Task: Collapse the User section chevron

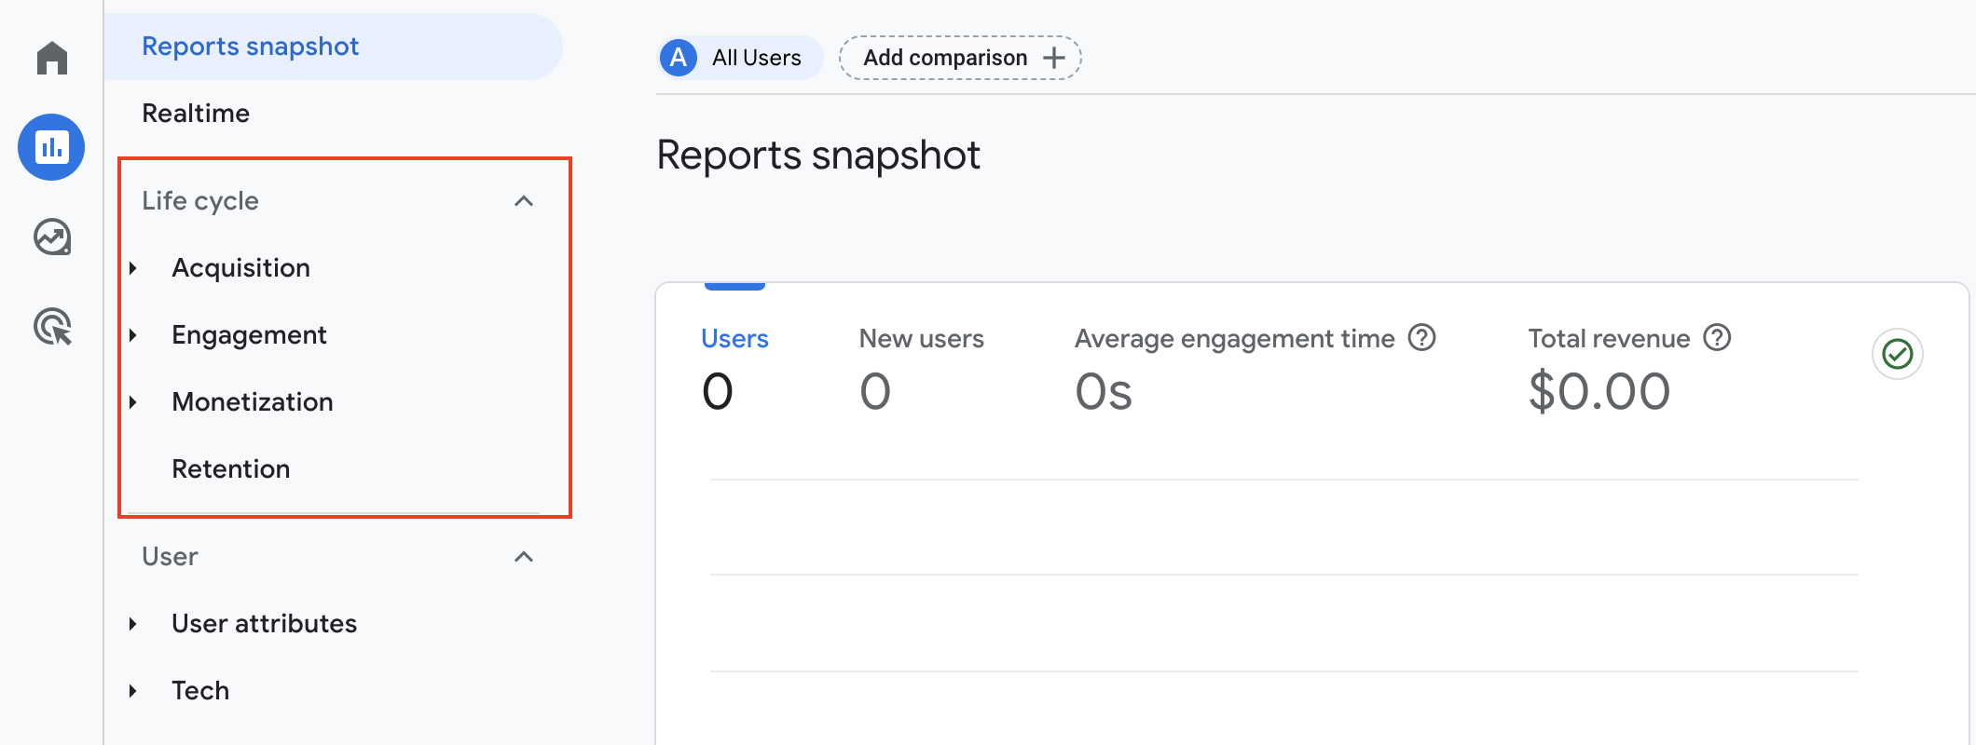Action: pos(524,557)
